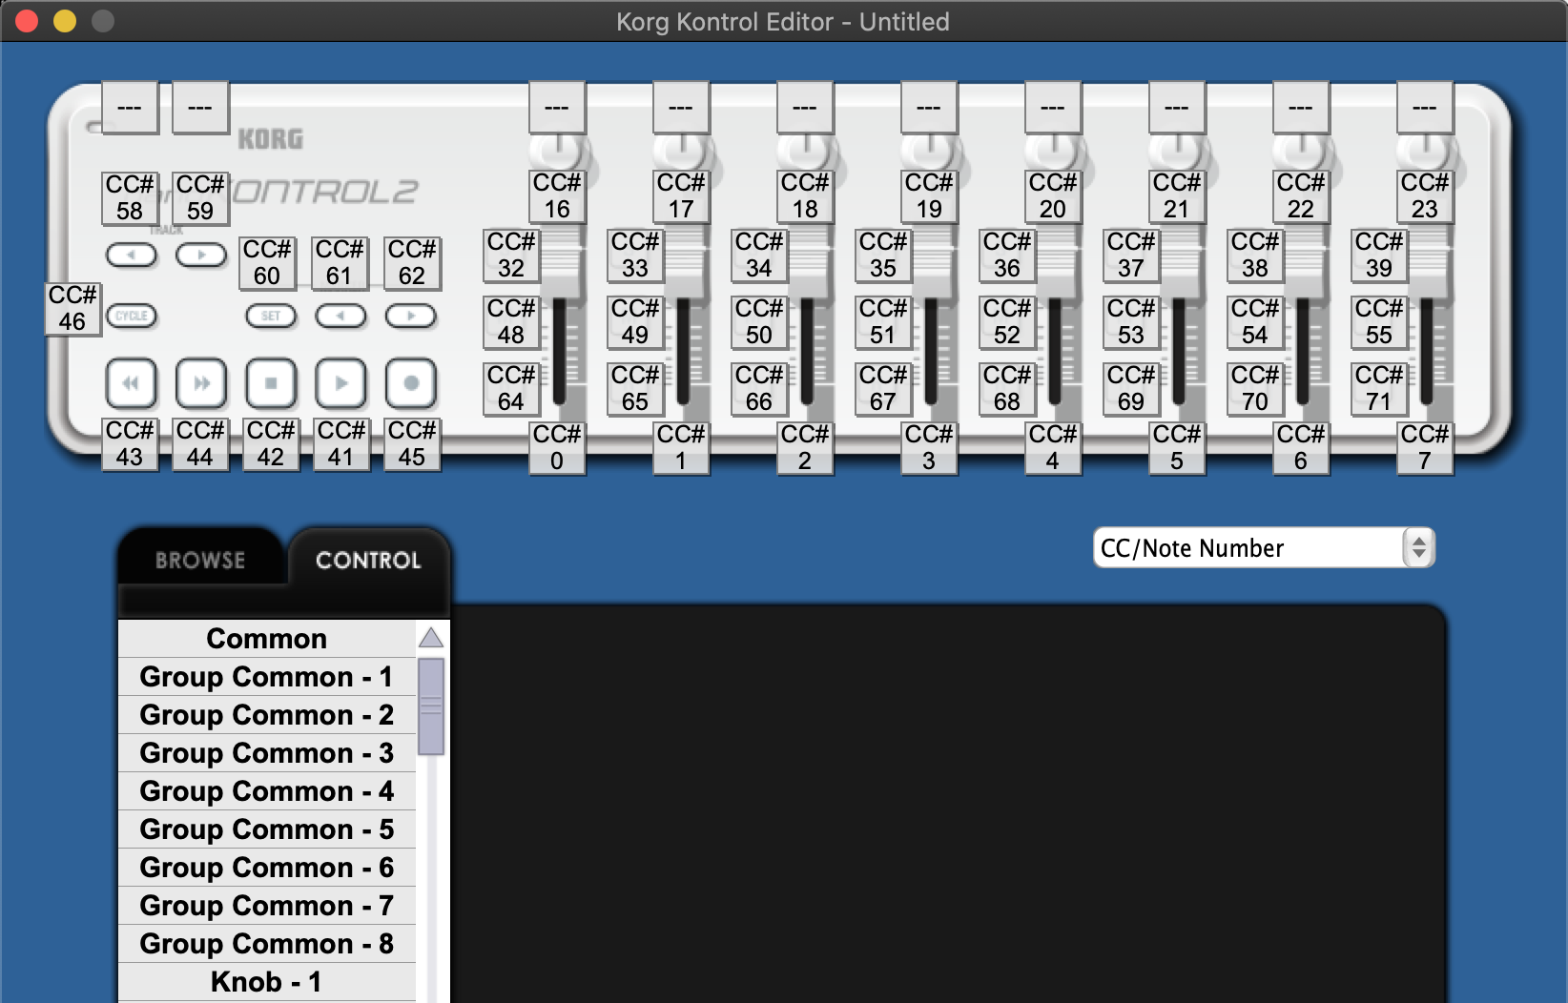This screenshot has height=1003, width=1568.
Task: Click the list scroll-up arrow
Action: pyautogui.click(x=431, y=638)
